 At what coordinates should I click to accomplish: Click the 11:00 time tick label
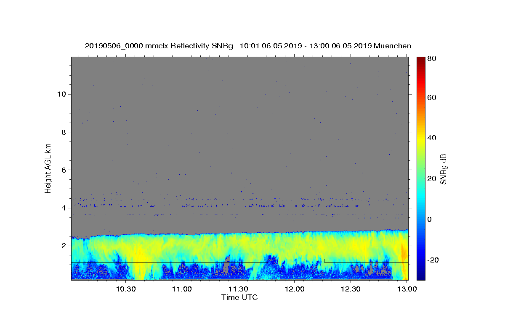pos(182,289)
